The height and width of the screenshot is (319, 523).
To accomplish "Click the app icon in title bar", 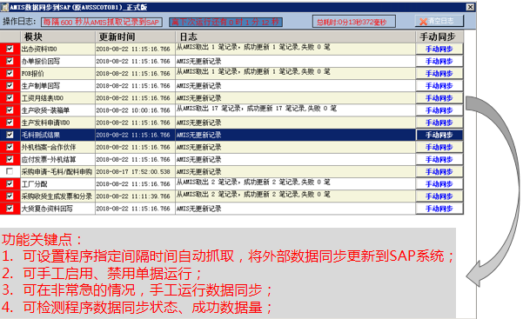I will pos(4,7).
